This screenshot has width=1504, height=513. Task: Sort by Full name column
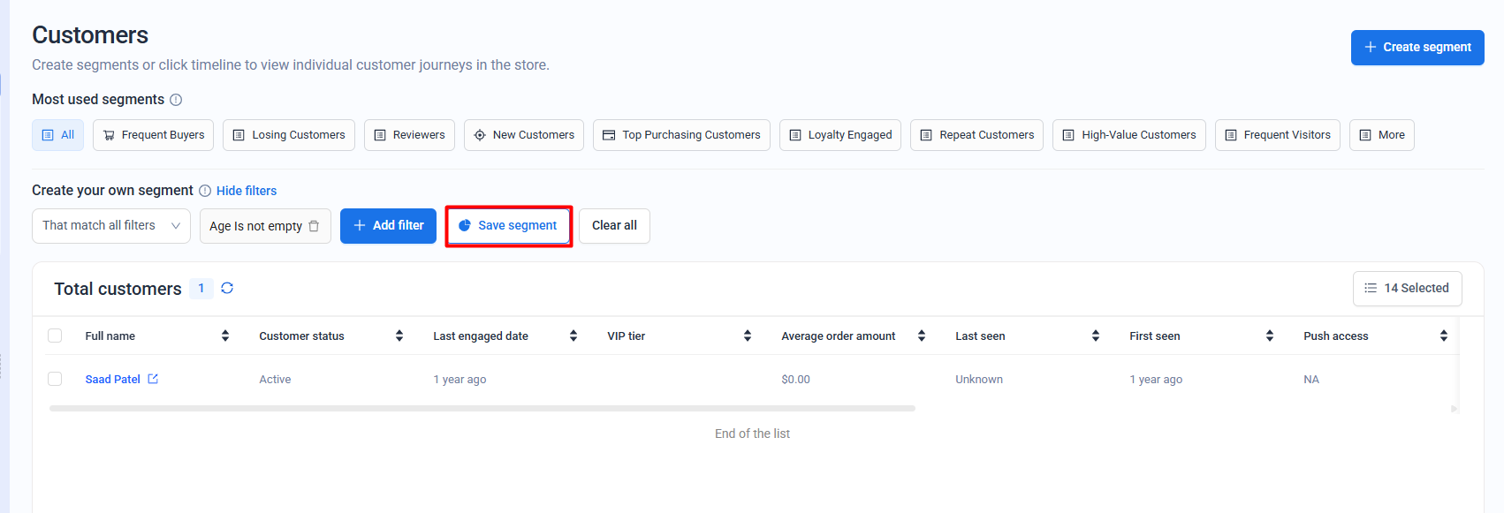(x=225, y=336)
